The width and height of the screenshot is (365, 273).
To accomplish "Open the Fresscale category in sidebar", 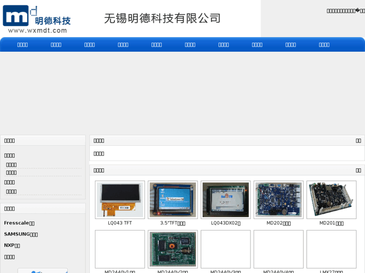I will pyautogui.click(x=19, y=223).
